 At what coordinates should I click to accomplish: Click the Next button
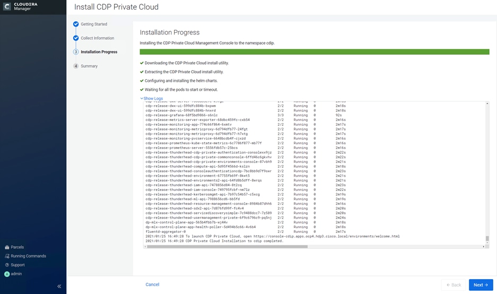(x=481, y=285)
